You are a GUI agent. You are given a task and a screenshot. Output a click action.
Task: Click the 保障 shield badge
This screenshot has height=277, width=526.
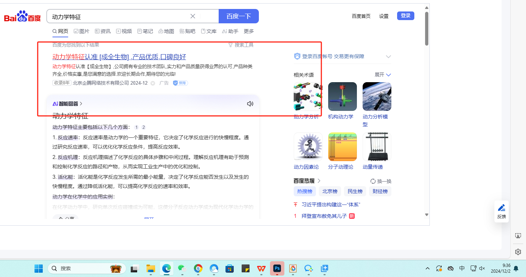[180, 83]
